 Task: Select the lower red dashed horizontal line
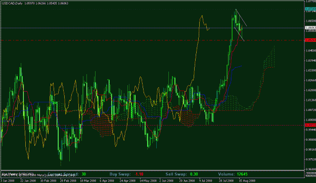pyautogui.click(x=152, y=125)
